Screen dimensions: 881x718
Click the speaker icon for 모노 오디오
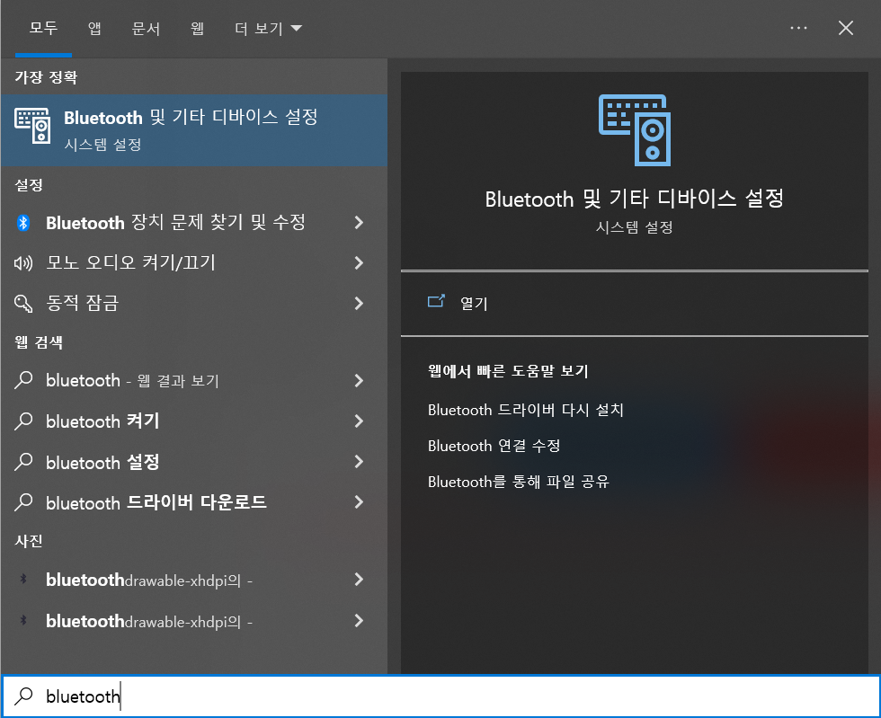point(23,263)
